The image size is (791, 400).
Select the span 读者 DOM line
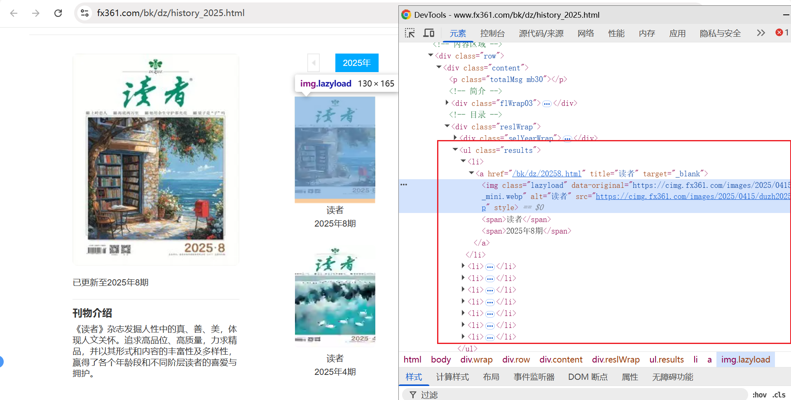(516, 220)
